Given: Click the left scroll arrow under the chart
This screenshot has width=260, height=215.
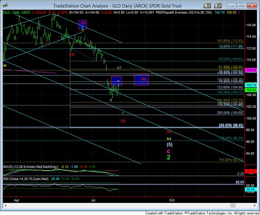Looking at the screenshot, I should [5, 205].
